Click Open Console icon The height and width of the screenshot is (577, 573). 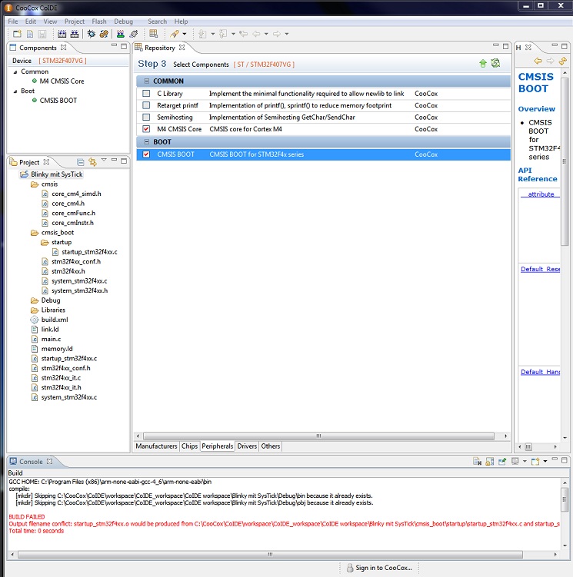(535, 462)
